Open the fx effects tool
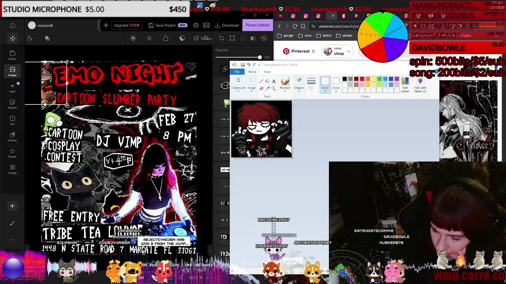506x284 pixels. click(30, 38)
